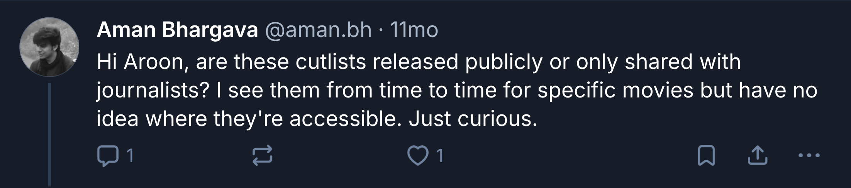
Task: Click the @aman.bh handle
Action: (318, 30)
